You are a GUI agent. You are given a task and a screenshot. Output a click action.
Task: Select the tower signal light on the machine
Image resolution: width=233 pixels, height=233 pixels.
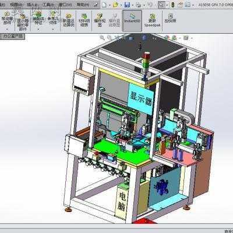click(x=146, y=66)
